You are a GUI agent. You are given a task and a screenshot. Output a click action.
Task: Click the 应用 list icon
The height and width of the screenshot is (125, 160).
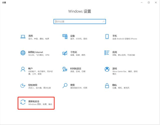(x=107, y=53)
